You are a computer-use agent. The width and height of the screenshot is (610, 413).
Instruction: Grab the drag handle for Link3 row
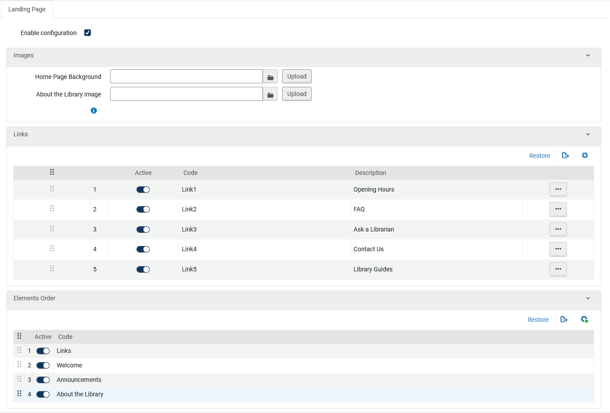[x=52, y=228]
